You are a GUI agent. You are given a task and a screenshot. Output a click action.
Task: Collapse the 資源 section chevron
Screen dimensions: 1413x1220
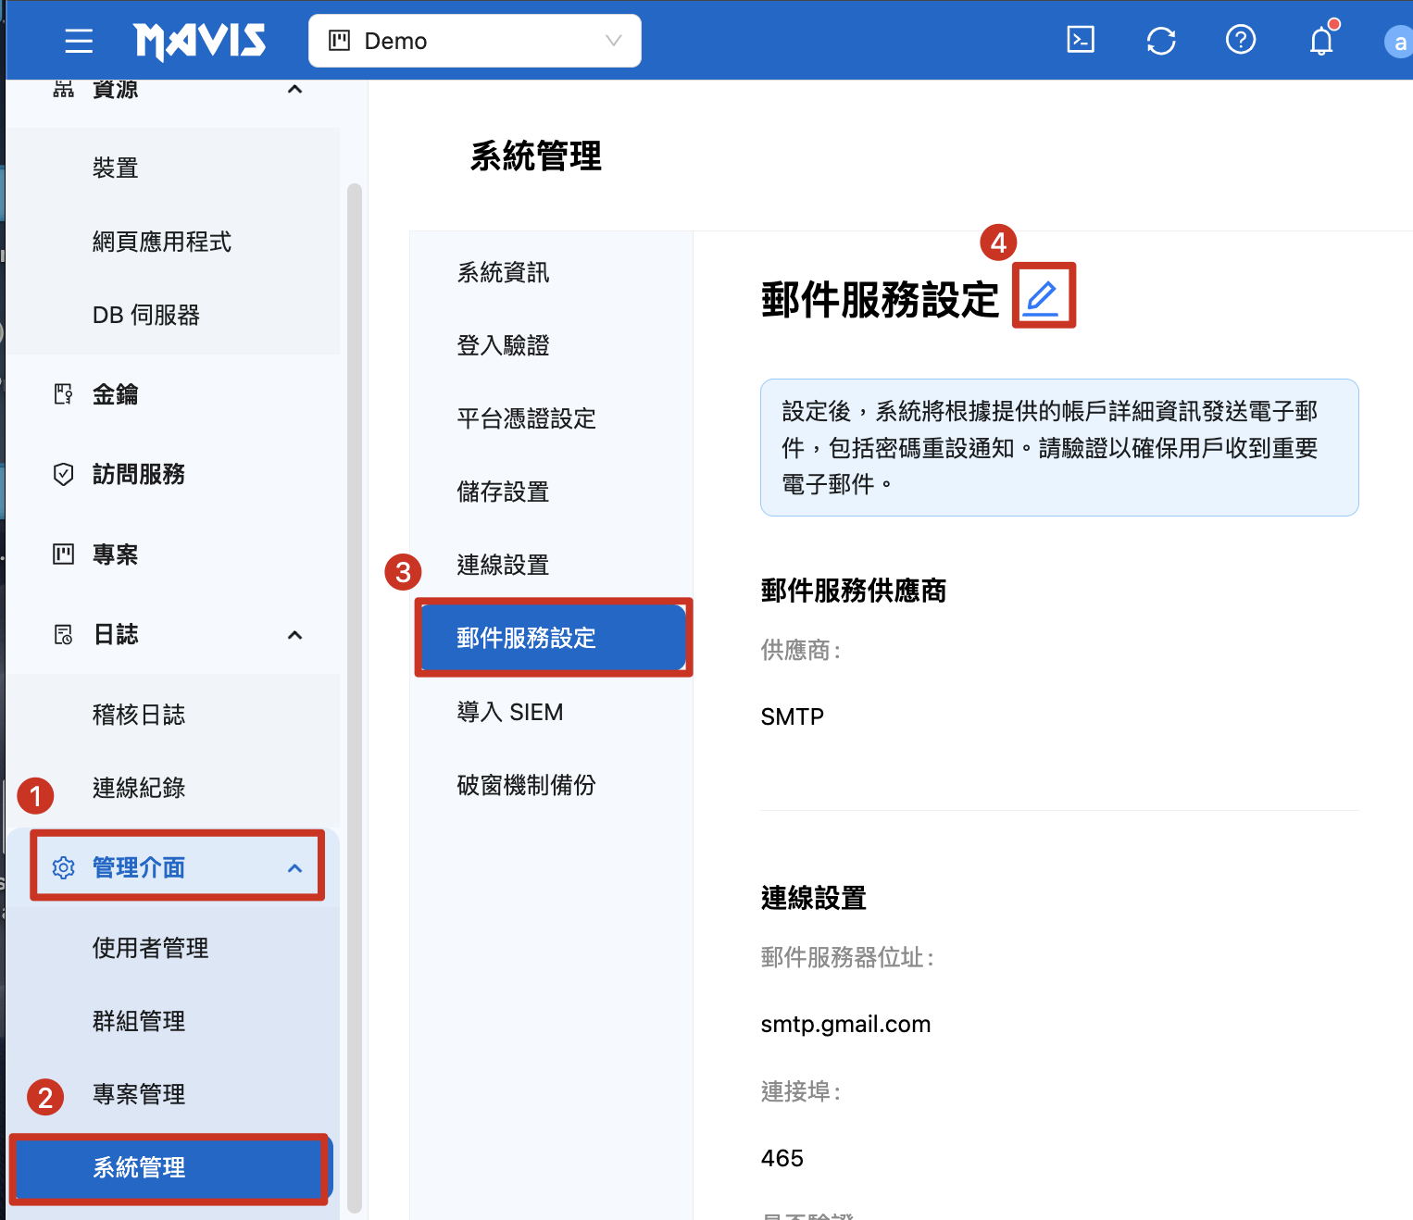(x=294, y=90)
